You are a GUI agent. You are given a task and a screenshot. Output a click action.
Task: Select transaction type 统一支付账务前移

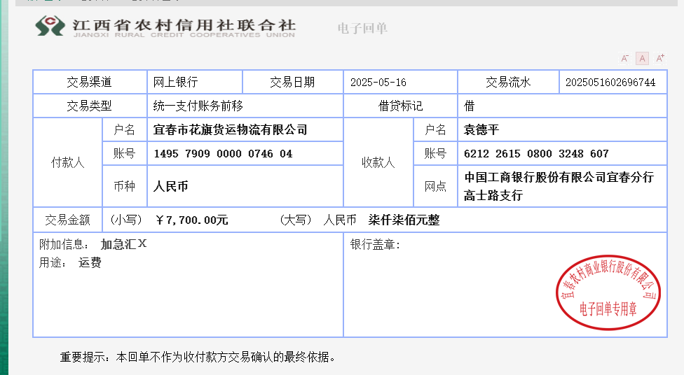pyautogui.click(x=198, y=106)
